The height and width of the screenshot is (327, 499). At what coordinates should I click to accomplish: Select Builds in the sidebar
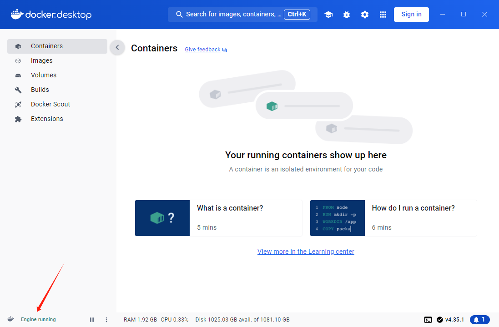57,90
